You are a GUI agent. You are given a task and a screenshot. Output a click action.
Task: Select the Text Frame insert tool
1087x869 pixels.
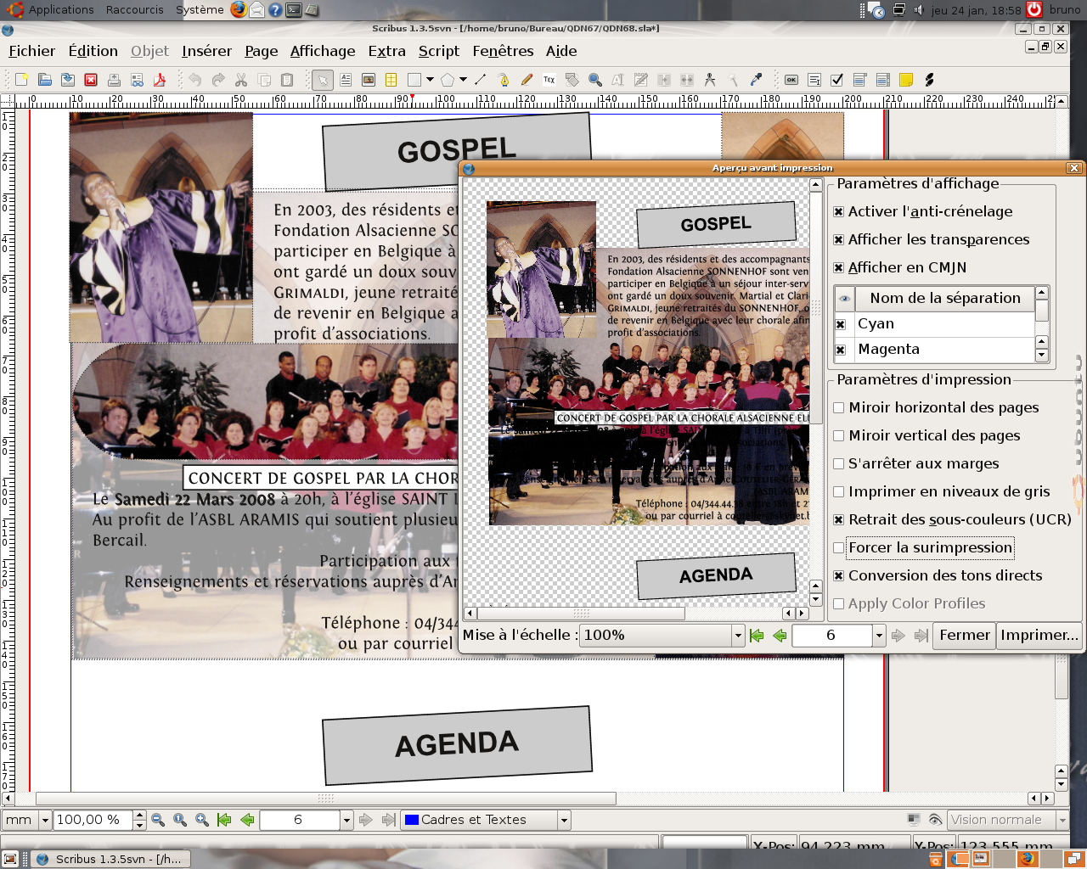click(346, 80)
